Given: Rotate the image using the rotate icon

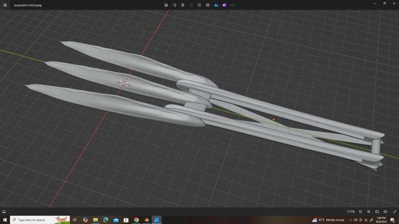Looking at the screenshot, I should click(175, 5).
